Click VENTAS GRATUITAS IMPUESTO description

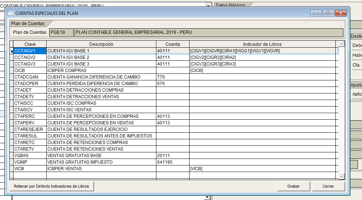click(x=101, y=162)
